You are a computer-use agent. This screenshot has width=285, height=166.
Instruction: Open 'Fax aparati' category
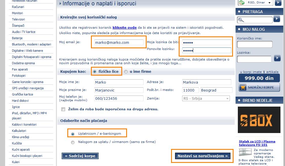[20, 69]
